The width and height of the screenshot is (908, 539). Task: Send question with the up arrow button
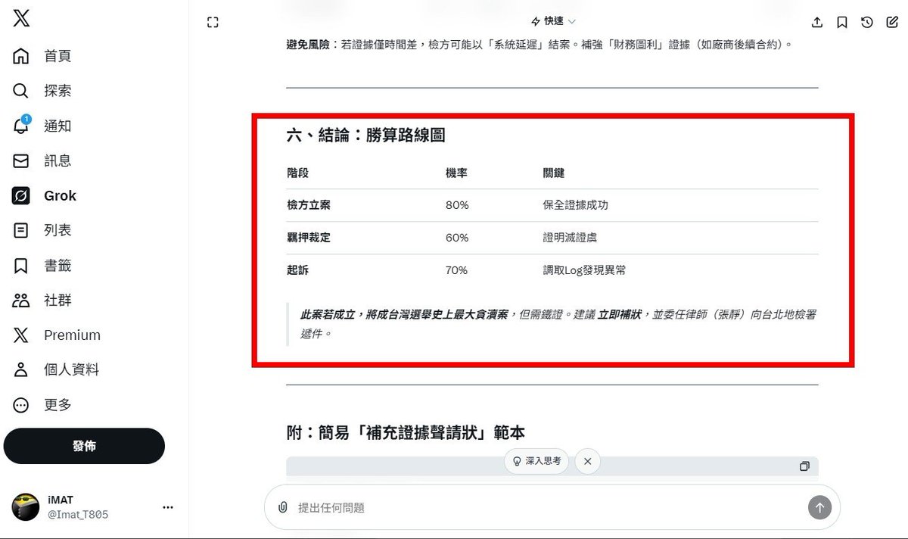[819, 507]
